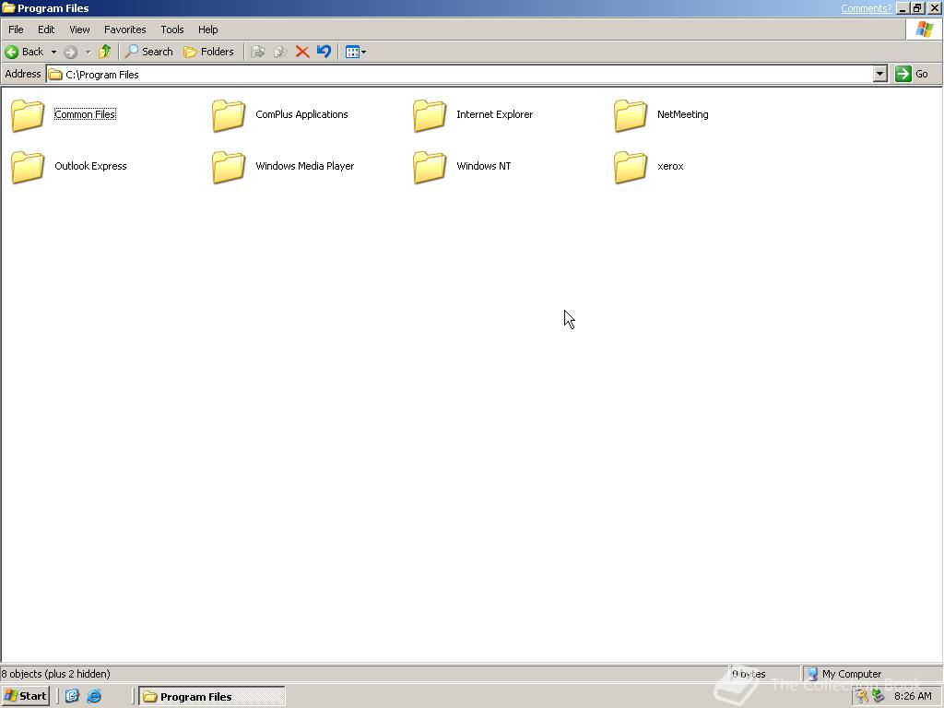Click the 8:26 AM clock
Image resolution: width=944 pixels, height=708 pixels.
(913, 697)
